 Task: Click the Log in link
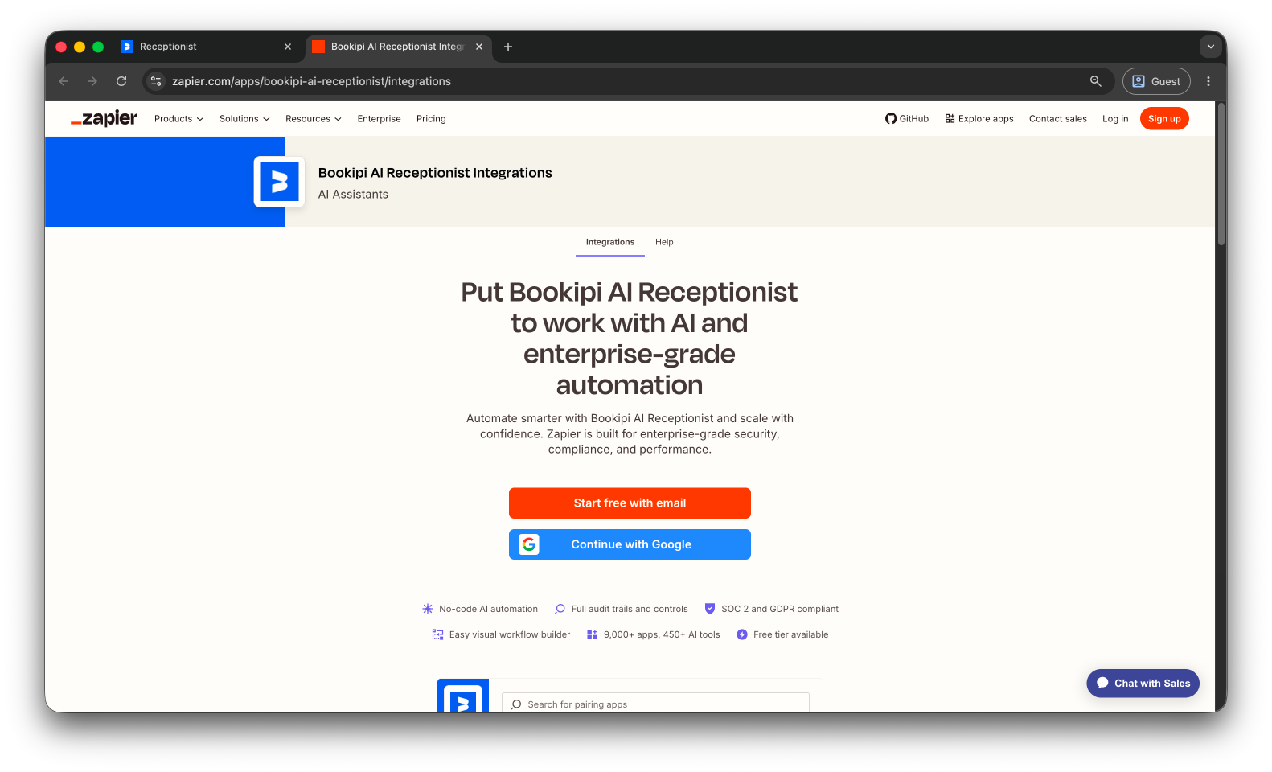click(x=1115, y=118)
